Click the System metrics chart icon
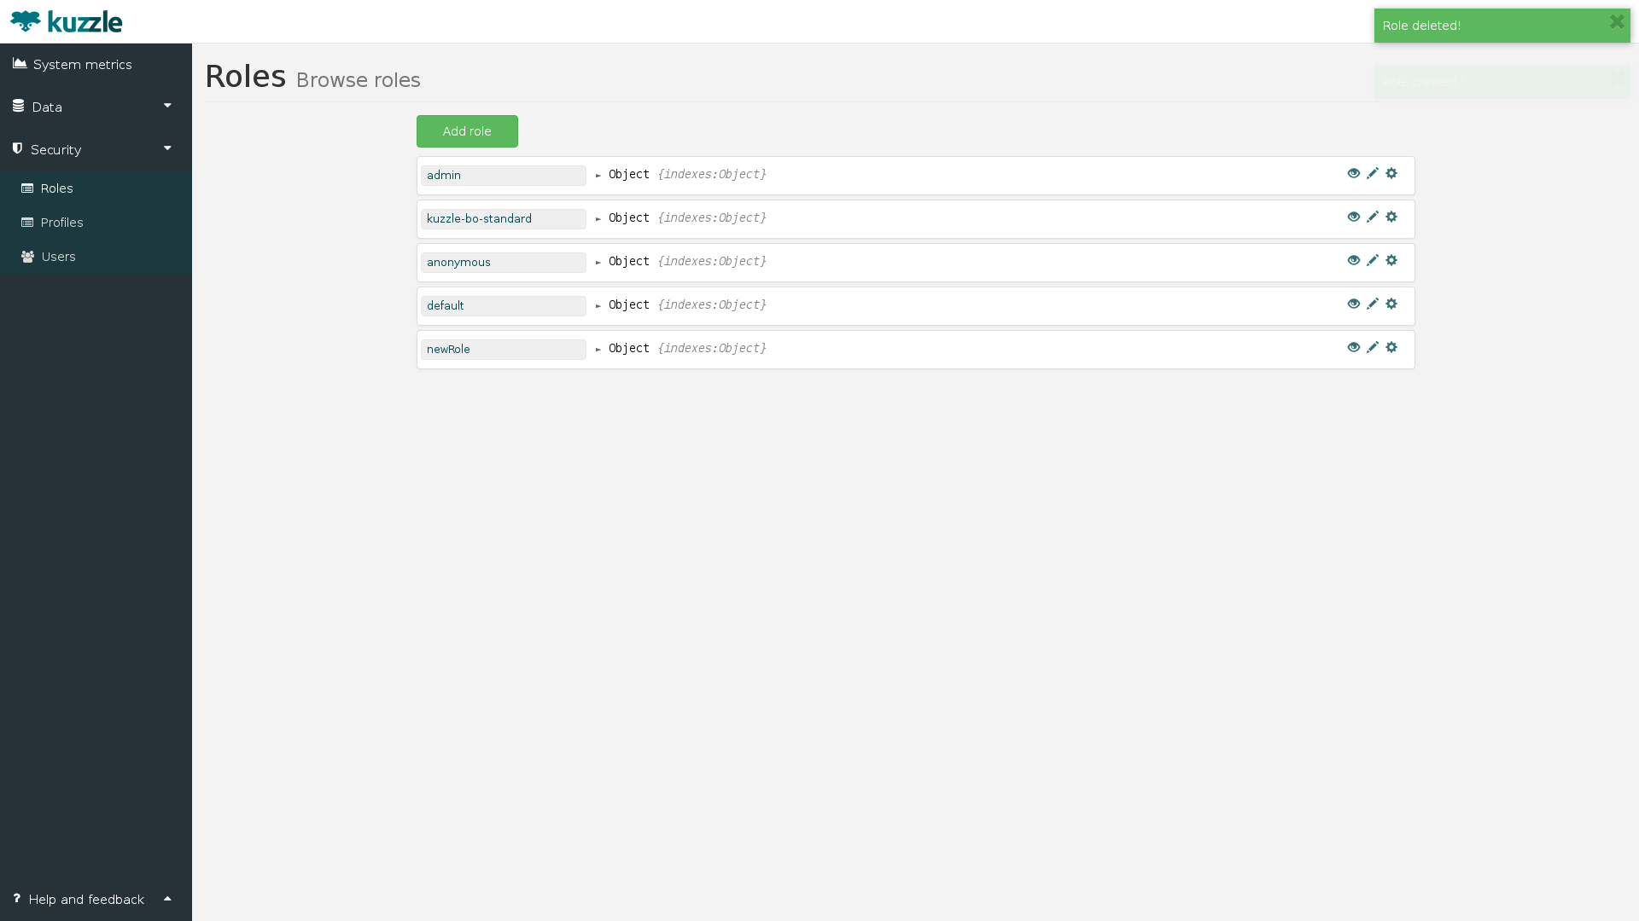This screenshot has height=921, width=1639. pyautogui.click(x=20, y=64)
